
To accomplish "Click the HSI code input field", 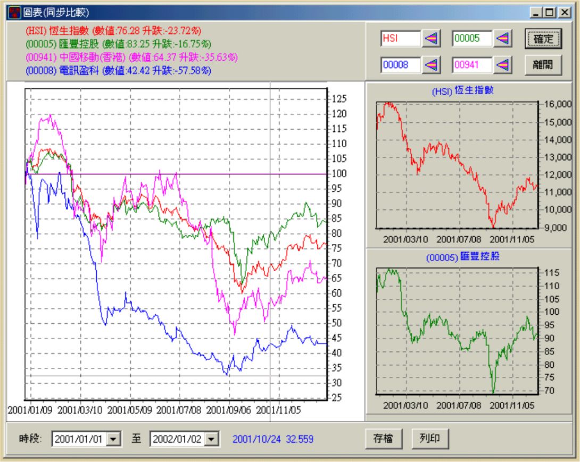I will coord(401,38).
